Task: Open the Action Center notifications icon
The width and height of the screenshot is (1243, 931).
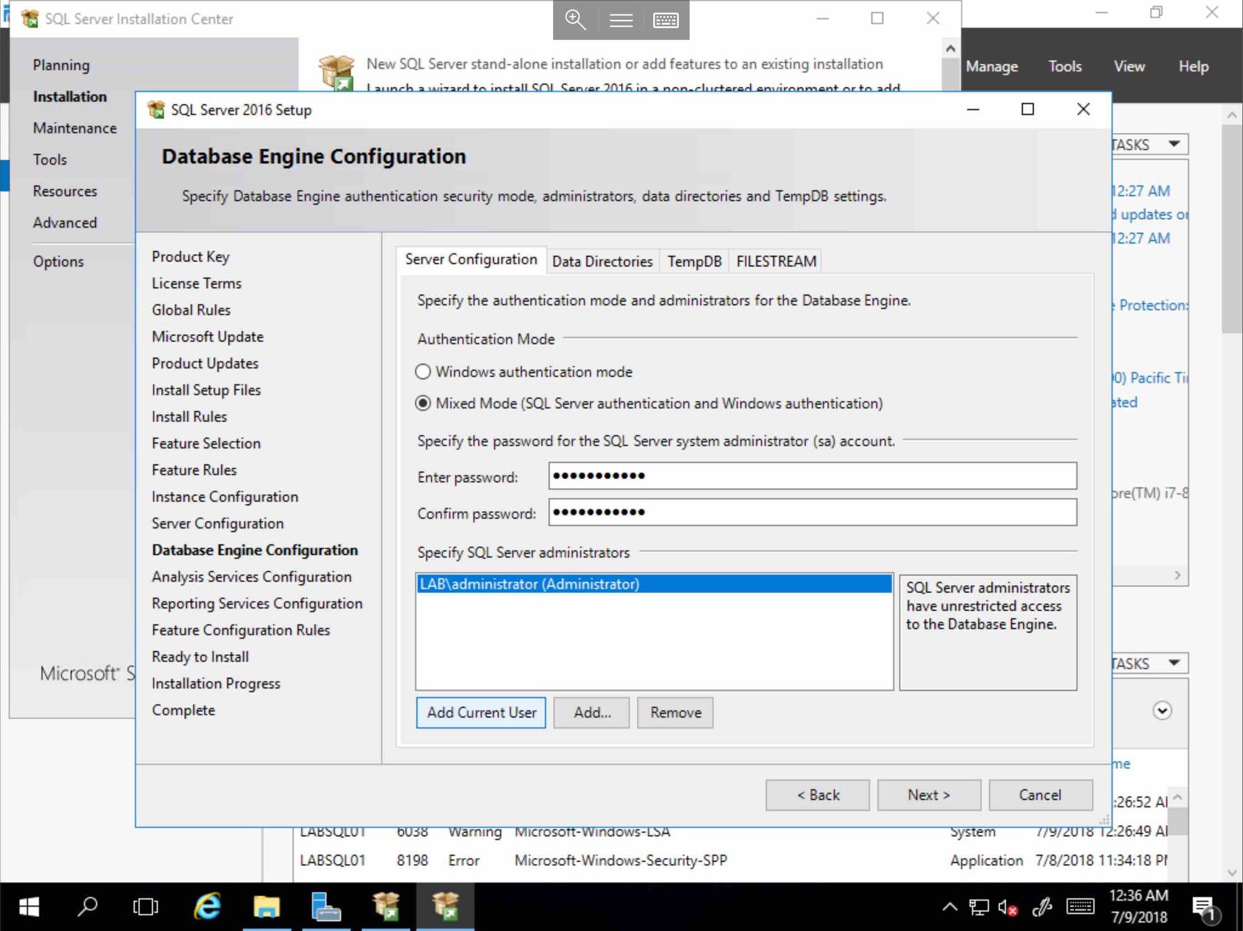Action: click(x=1206, y=909)
